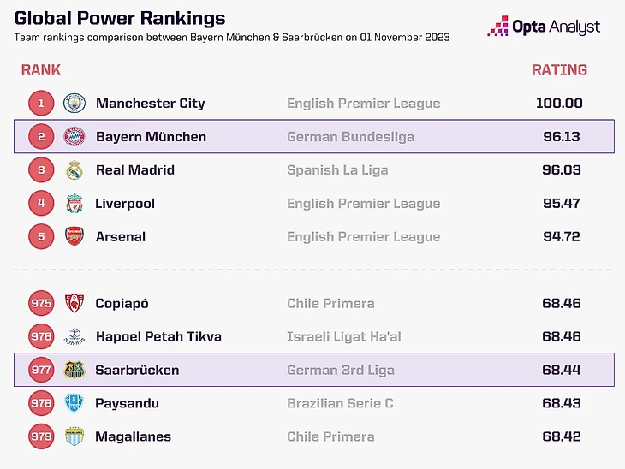Click the RATING column header
625x469 pixels.
[x=559, y=70]
